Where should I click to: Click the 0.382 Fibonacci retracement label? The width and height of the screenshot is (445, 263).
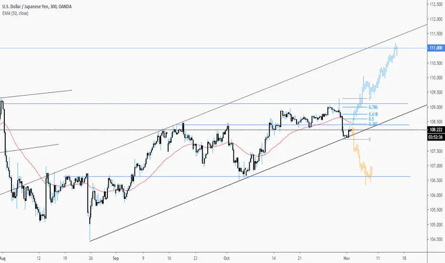373,124
